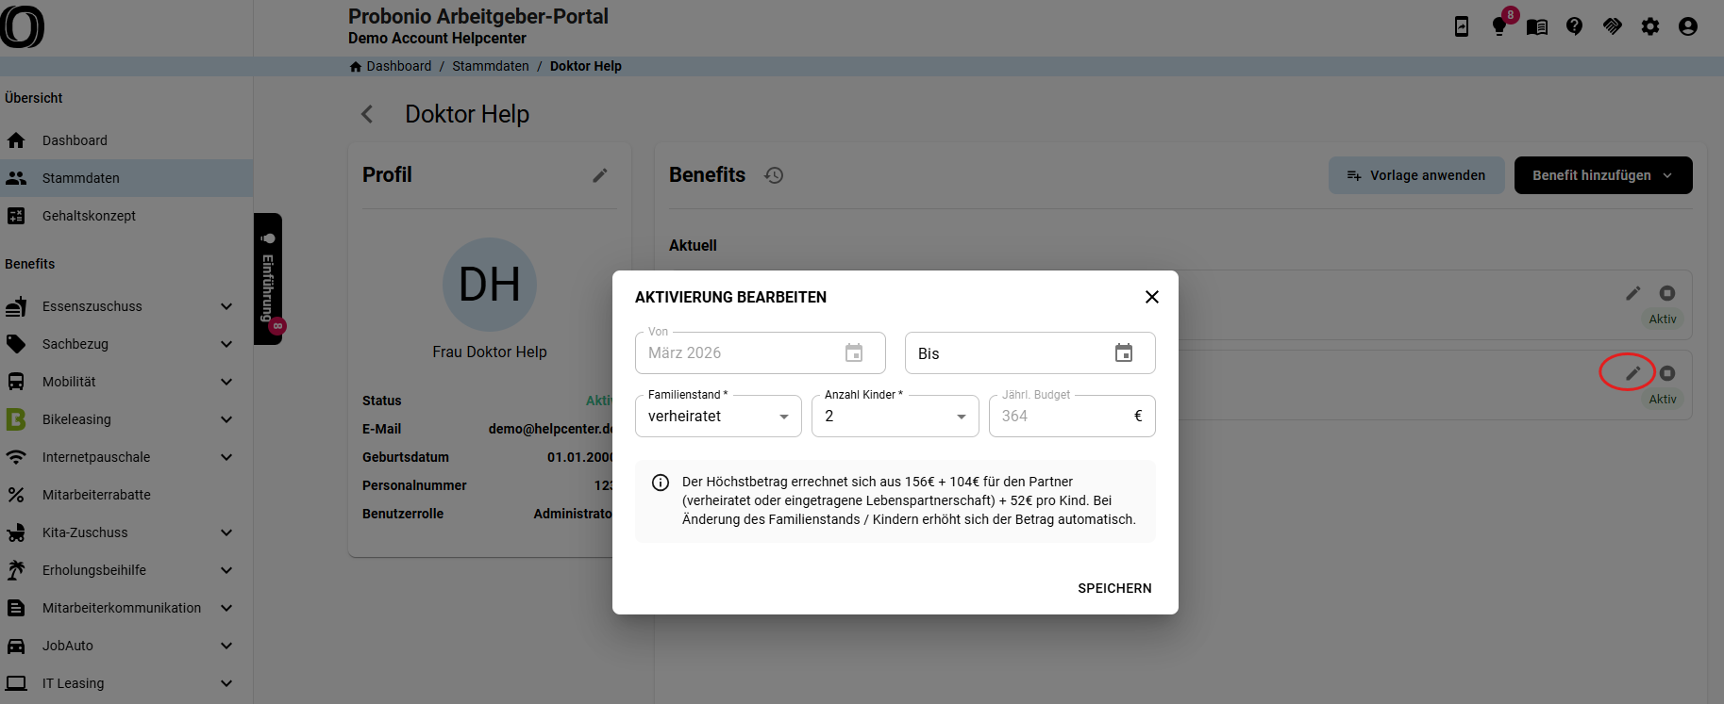Viewport: 1724px width, 704px height.
Task: Click the Jährl. Budget field
Action: tap(1072, 417)
